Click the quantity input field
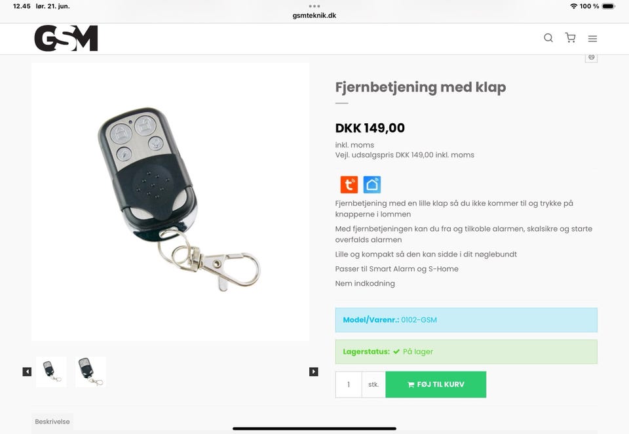The height and width of the screenshot is (434, 629). coord(349,385)
